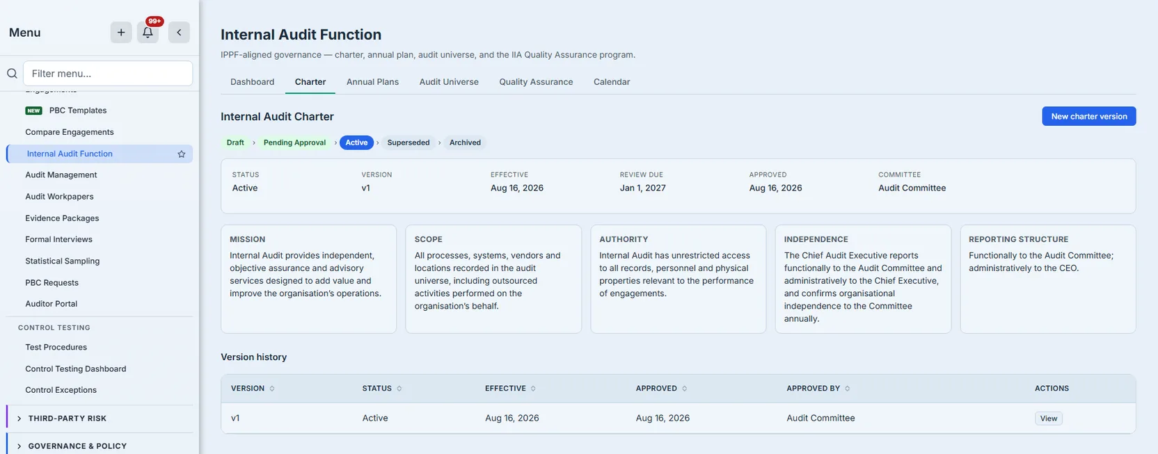Focus the Filter menu input field

click(x=108, y=74)
